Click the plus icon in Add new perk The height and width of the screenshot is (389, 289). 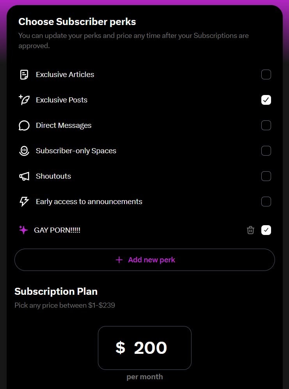click(x=119, y=260)
